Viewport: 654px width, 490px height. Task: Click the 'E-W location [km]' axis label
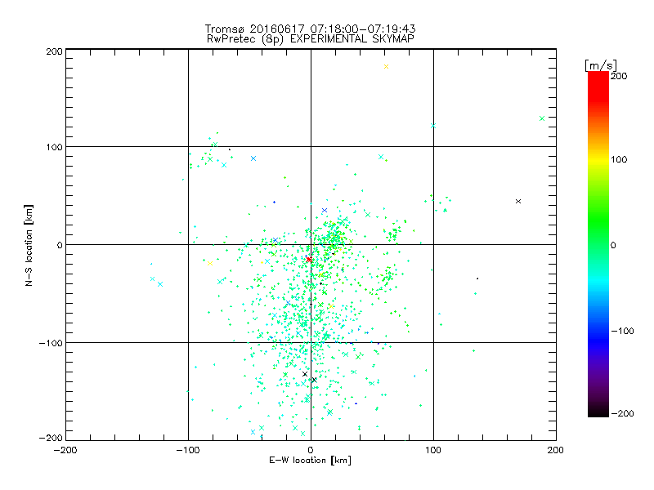[x=310, y=461]
